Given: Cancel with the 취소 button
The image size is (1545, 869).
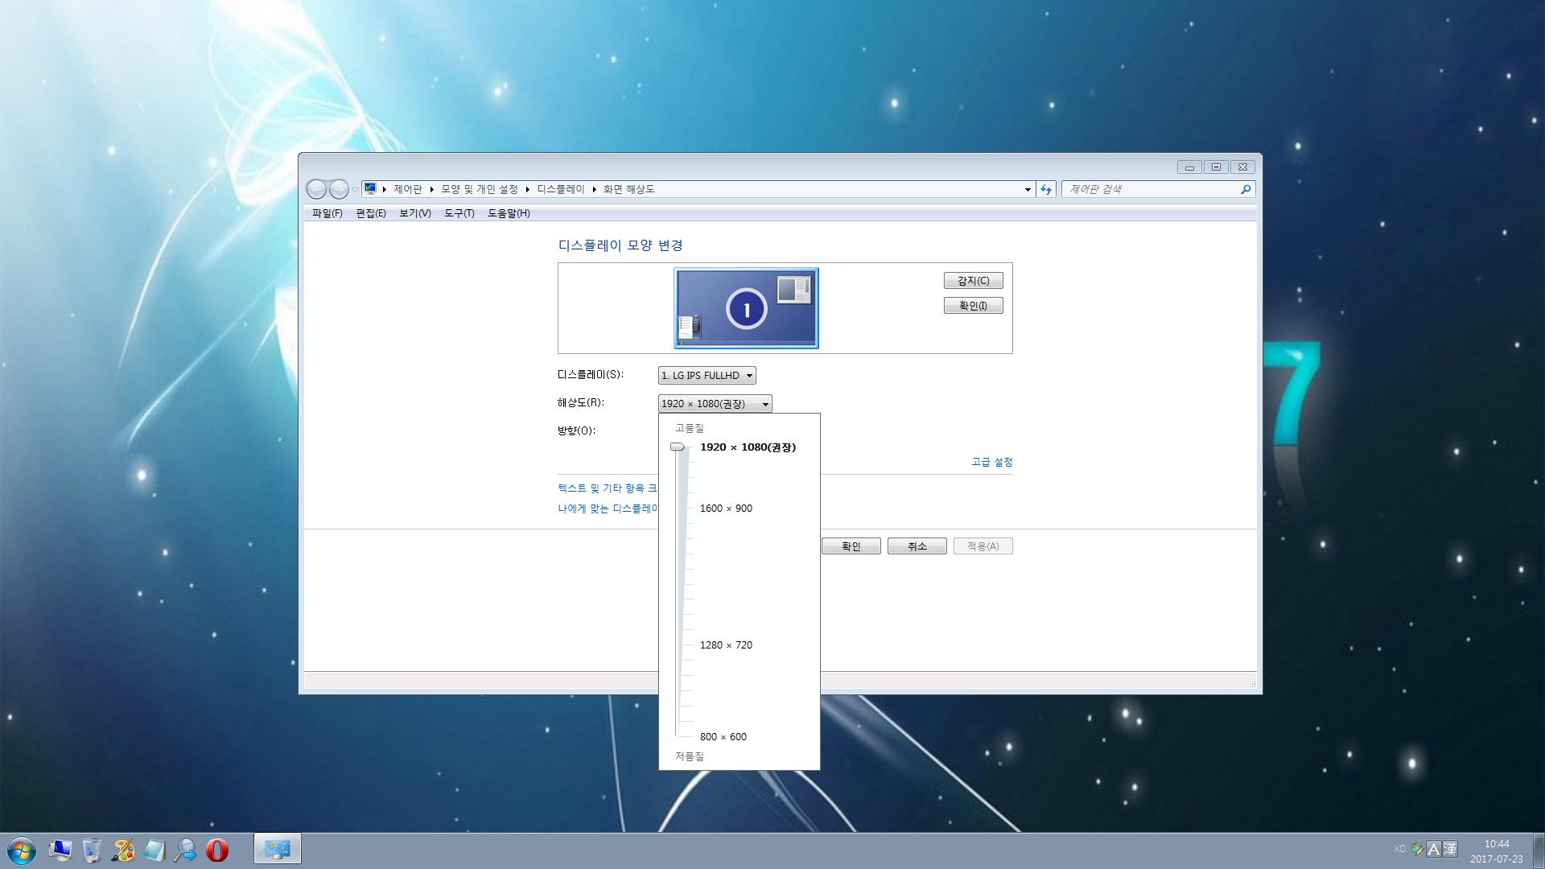Looking at the screenshot, I should coord(917,546).
